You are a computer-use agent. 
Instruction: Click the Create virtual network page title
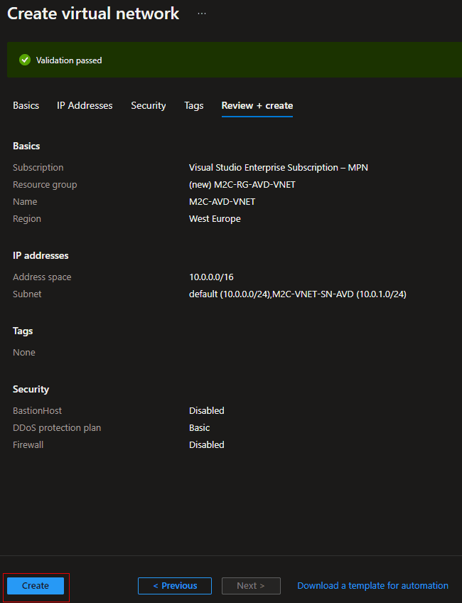tap(93, 14)
